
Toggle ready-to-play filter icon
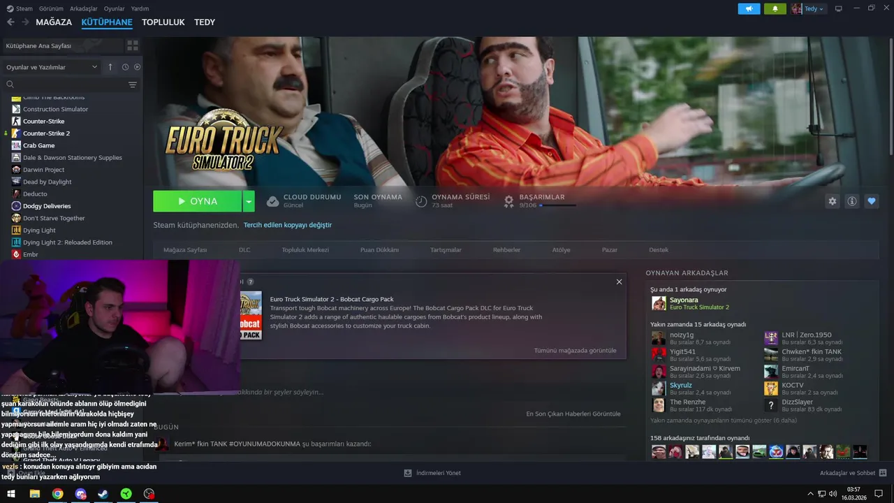[x=137, y=67]
